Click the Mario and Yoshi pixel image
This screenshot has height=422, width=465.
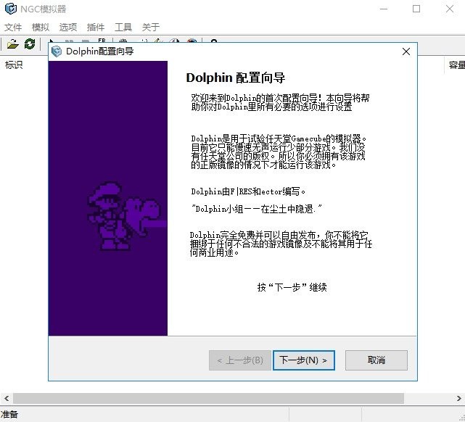pyautogui.click(x=127, y=216)
